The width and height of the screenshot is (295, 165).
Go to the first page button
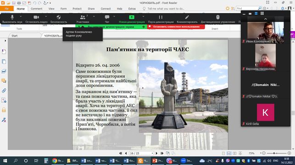click(x=121, y=154)
